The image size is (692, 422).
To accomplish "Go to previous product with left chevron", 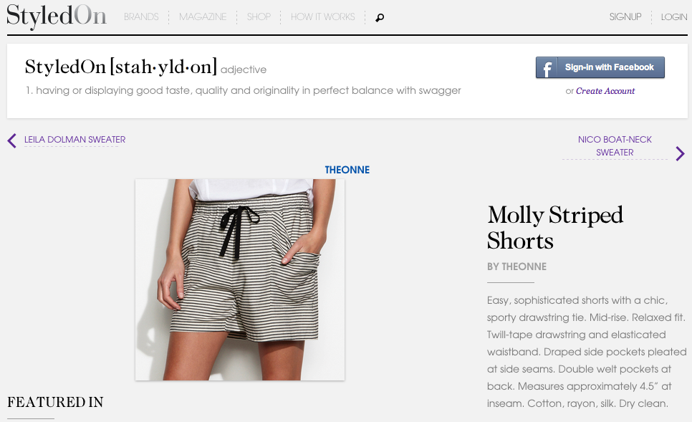I will (12, 140).
